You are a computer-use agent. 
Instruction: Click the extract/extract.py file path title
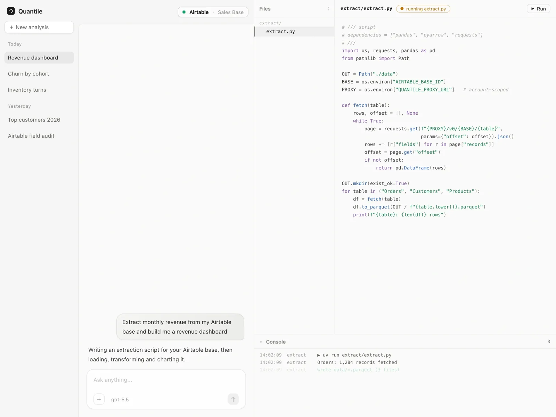[366, 8]
